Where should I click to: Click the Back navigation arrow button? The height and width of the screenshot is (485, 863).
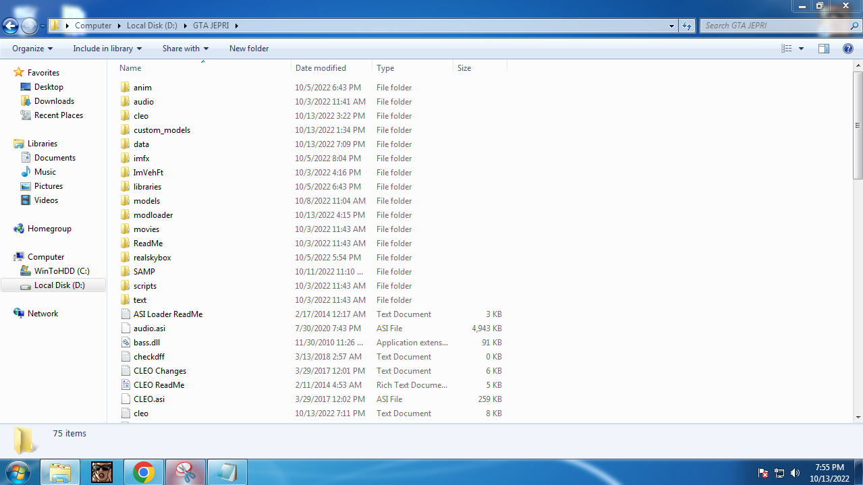pyautogui.click(x=10, y=26)
